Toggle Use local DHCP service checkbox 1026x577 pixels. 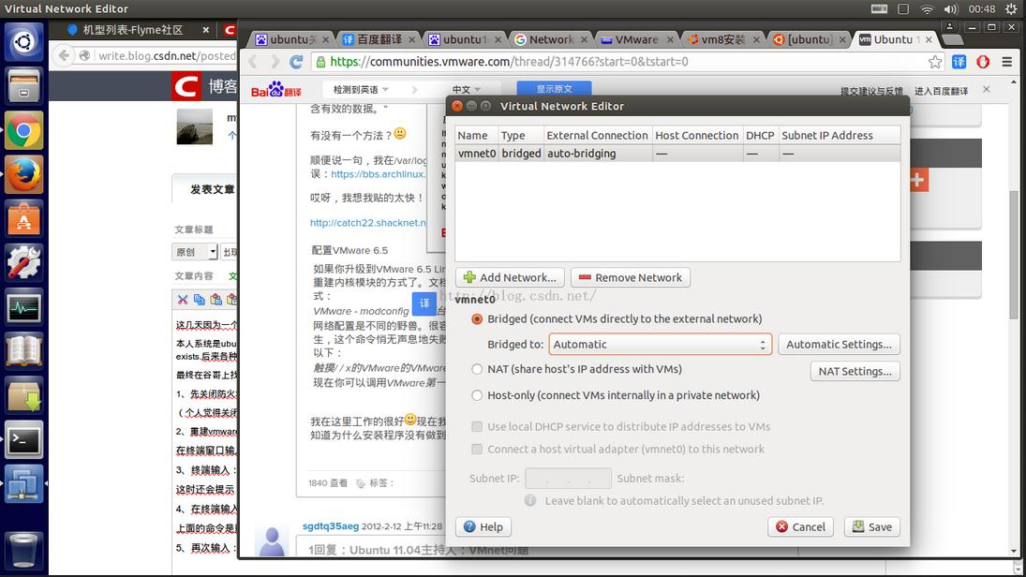(477, 426)
